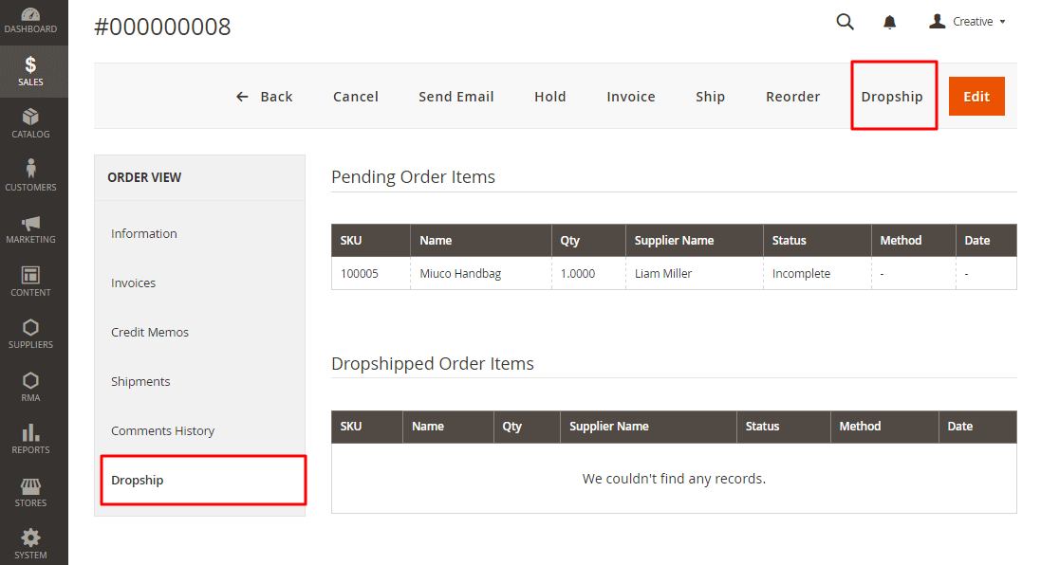
Task: Click the orange Edit button
Action: pyautogui.click(x=976, y=97)
